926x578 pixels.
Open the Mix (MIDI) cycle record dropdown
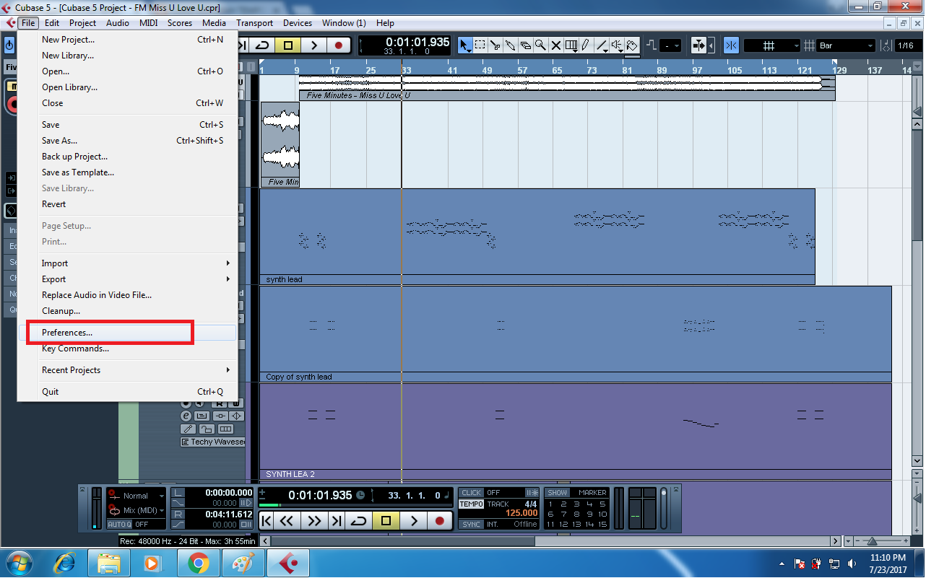tap(137, 510)
